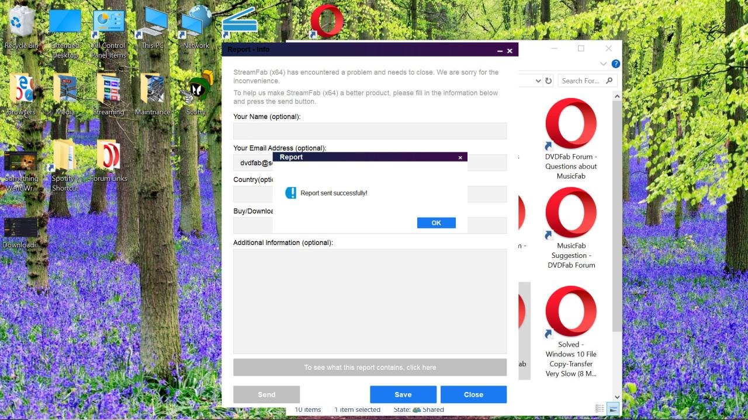Dismiss the Report popup with its X

tap(460, 157)
